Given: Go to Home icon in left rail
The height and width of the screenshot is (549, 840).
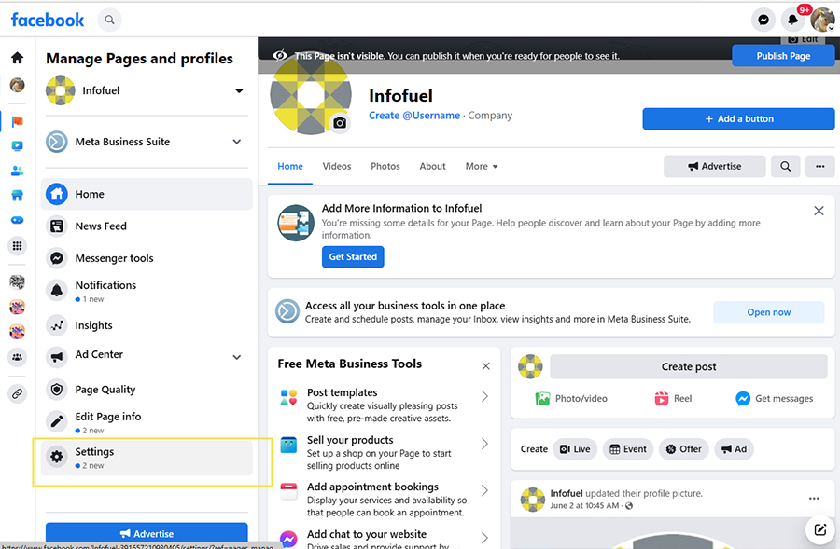Looking at the screenshot, I should tap(17, 58).
